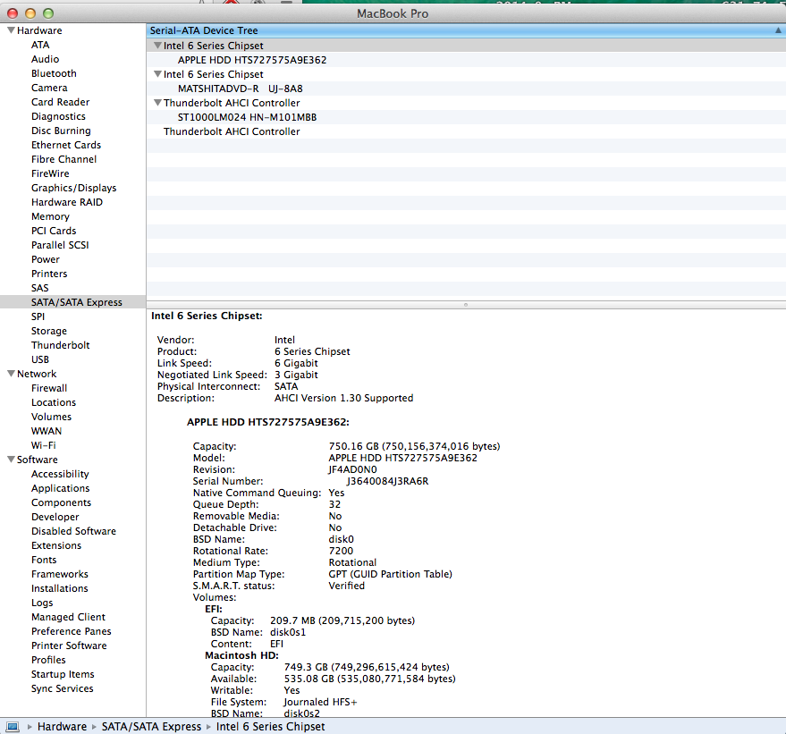Open Card Reader information
Image resolution: width=786 pixels, height=734 pixels.
pyautogui.click(x=60, y=102)
